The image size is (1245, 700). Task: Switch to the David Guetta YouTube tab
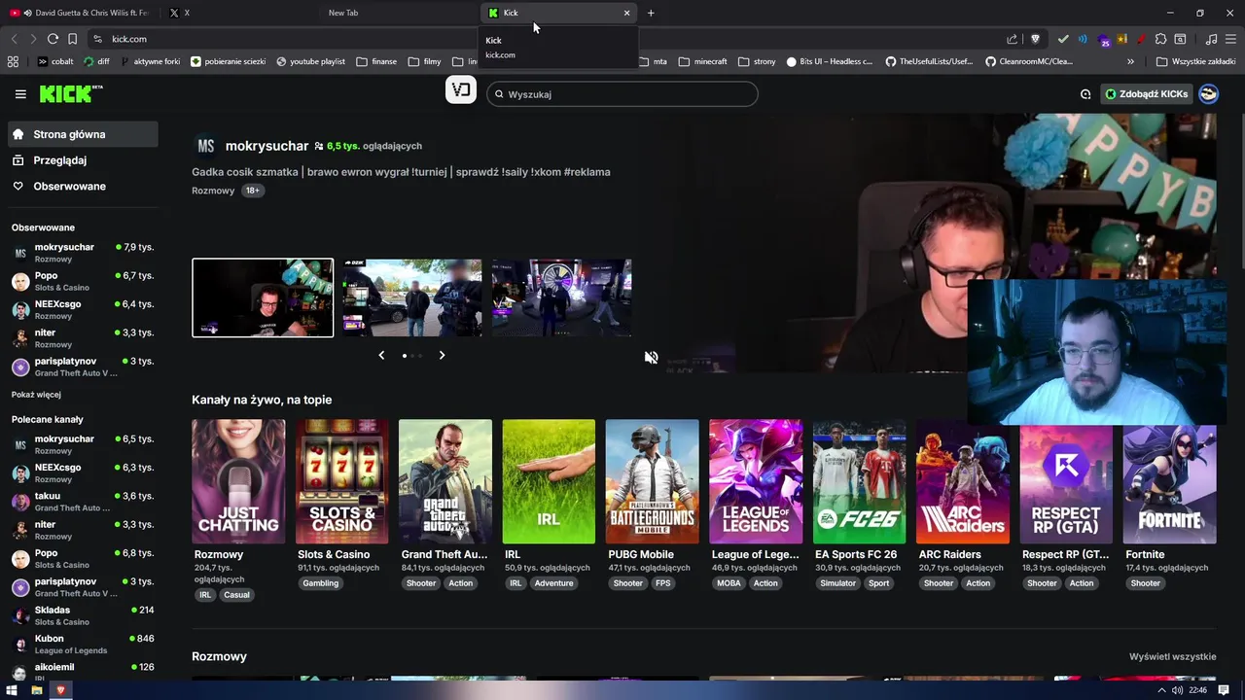(x=80, y=13)
